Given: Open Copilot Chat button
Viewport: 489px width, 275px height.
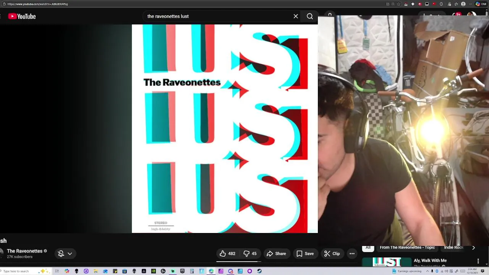Looking at the screenshot, I should 481,4.
